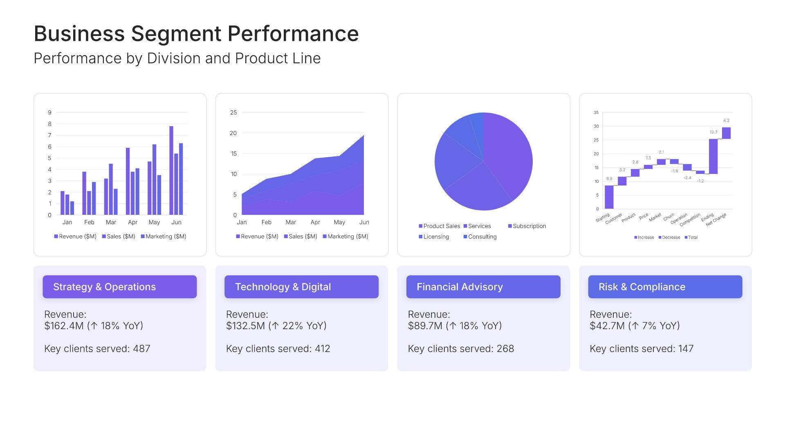Click the Services legend entry
Screen dimensions: 785x441
coord(479,226)
